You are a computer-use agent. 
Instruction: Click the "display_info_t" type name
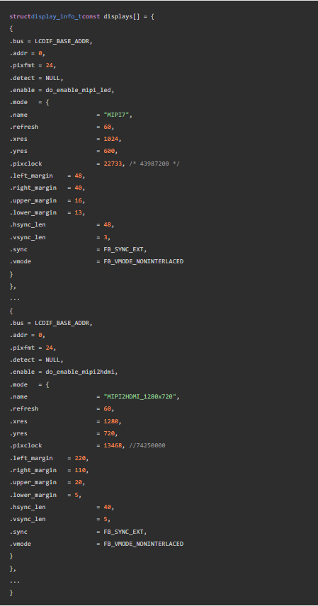57,16
